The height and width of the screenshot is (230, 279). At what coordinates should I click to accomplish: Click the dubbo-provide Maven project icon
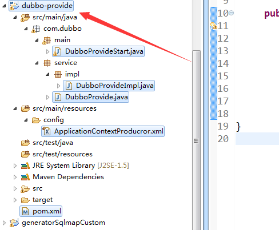[14, 5]
